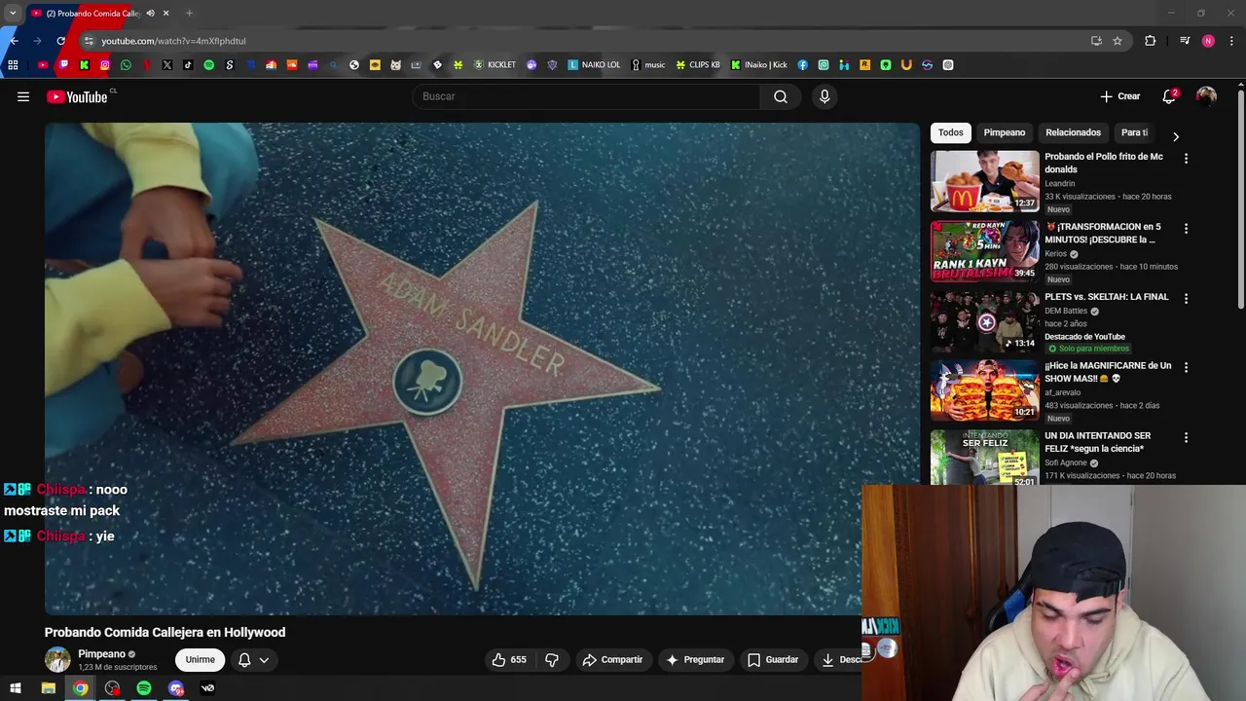Open the Windows Start menu
The height and width of the screenshot is (701, 1246).
pyautogui.click(x=16, y=688)
